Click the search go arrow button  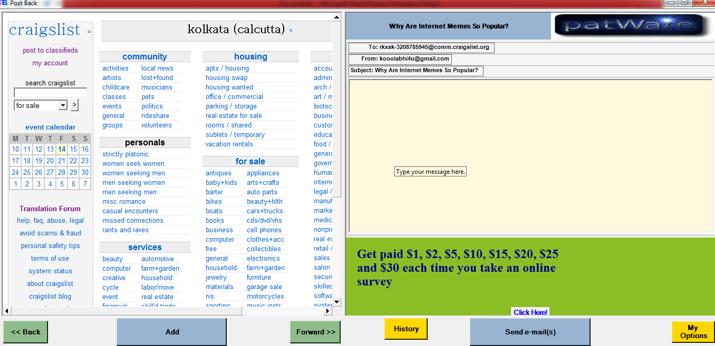pos(74,105)
